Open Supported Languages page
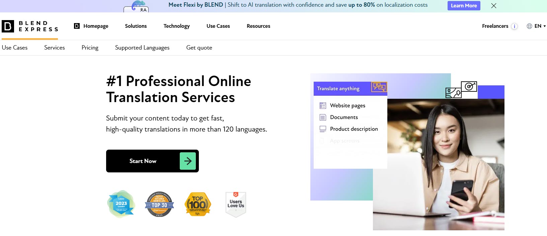Viewport: 547px width, 236px height. pyautogui.click(x=142, y=48)
